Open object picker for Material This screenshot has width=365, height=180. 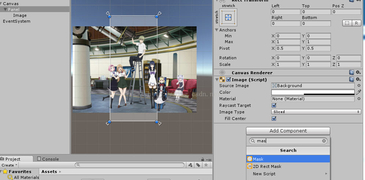pyautogui.click(x=359, y=99)
